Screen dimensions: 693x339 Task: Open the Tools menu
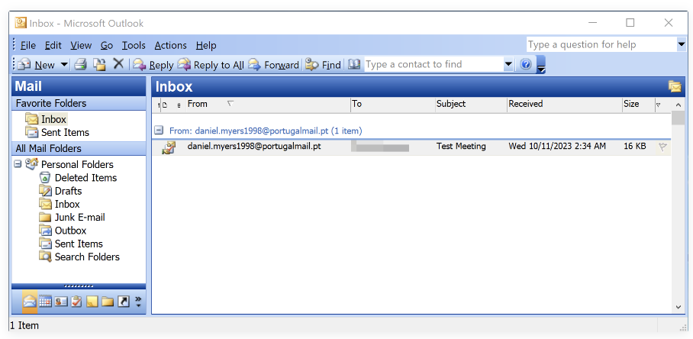coord(134,46)
